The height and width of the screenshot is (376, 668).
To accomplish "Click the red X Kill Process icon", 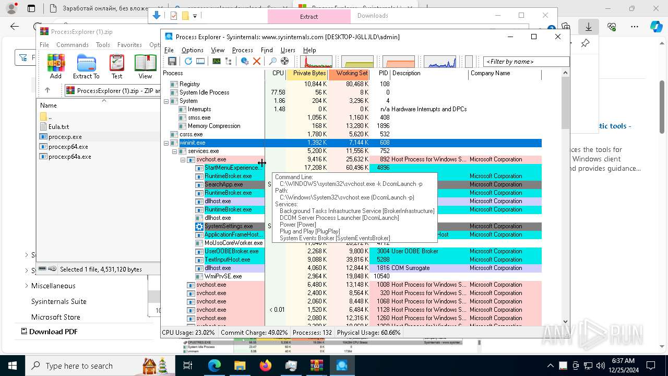I will tap(256, 61).
